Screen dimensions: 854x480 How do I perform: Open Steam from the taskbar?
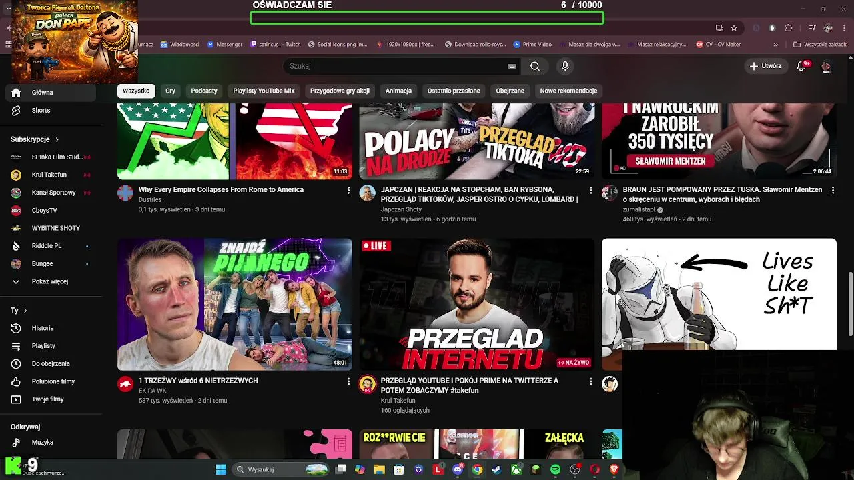(x=496, y=469)
